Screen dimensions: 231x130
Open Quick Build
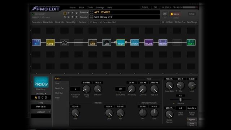pyautogui.click(x=48, y=22)
